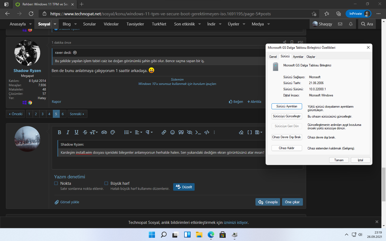Insert a link with the chain icon
This screenshot has height=241, width=386.
click(164, 132)
